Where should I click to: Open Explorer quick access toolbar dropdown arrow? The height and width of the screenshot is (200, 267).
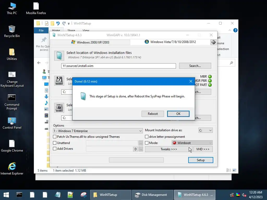pos(69,23)
